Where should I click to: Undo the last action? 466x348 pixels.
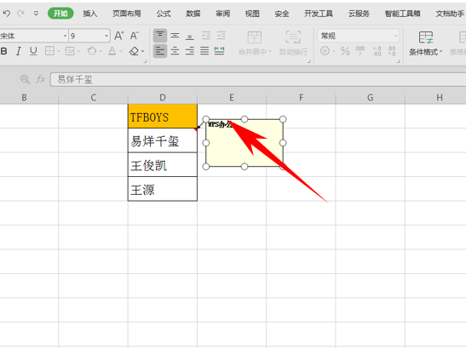coord(7,14)
